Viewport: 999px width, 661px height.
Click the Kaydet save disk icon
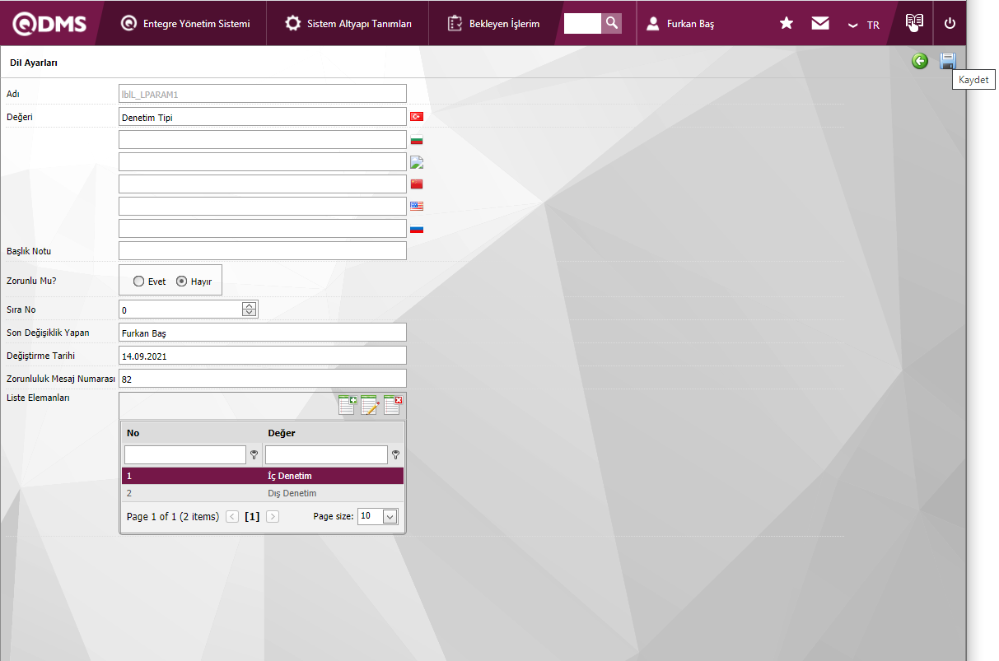948,61
